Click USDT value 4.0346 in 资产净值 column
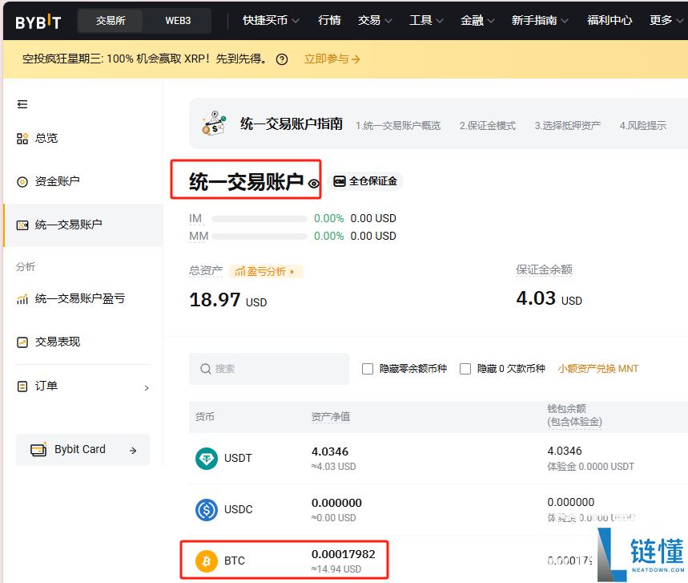The width and height of the screenshot is (688, 583). point(330,451)
